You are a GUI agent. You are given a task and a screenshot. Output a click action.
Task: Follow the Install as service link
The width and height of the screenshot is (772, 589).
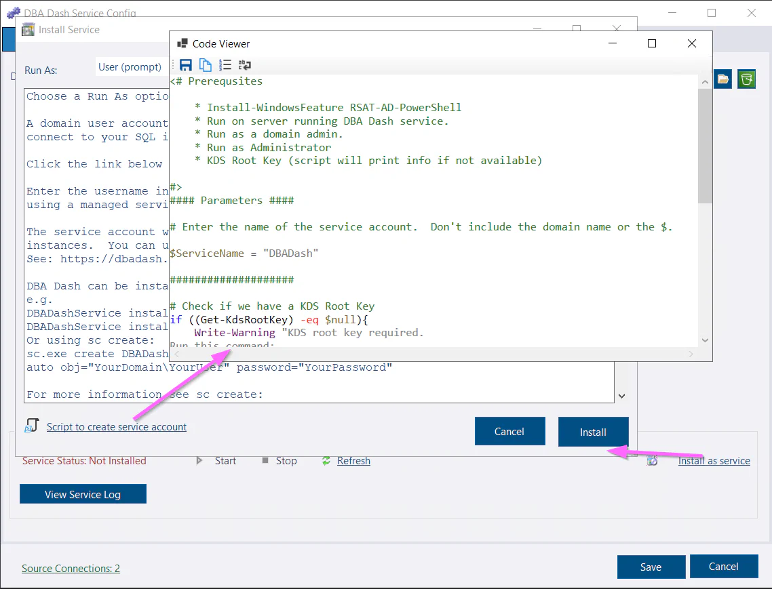(714, 461)
